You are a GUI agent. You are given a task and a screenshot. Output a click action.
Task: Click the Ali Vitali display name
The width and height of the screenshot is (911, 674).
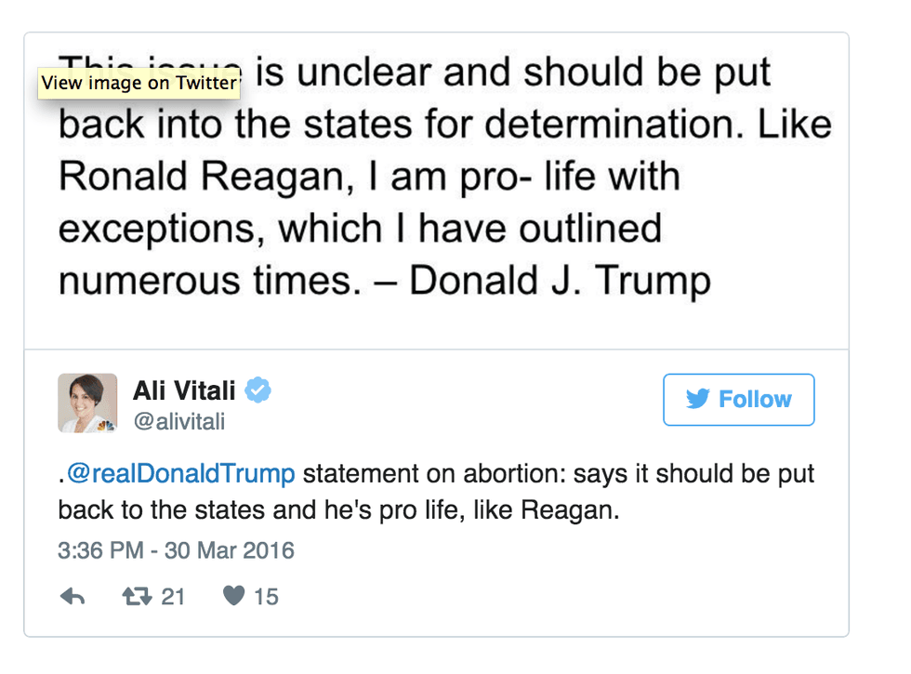(x=185, y=391)
